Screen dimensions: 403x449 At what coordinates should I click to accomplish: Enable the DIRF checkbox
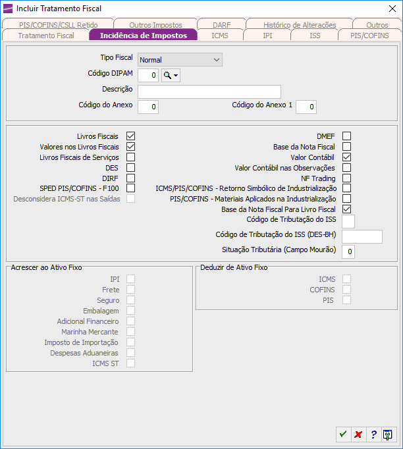click(130, 178)
